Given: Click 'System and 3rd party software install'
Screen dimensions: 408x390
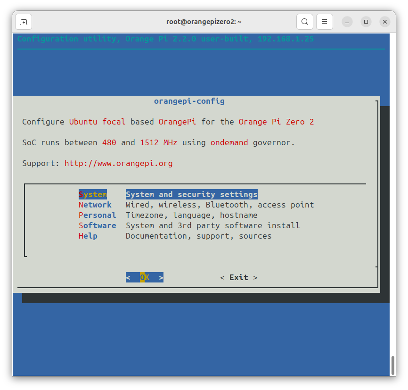Looking at the screenshot, I should tap(213, 225).
